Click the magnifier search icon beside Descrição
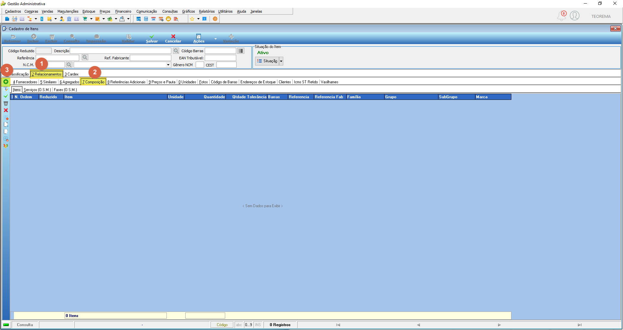This screenshot has width=623, height=330. point(176,51)
